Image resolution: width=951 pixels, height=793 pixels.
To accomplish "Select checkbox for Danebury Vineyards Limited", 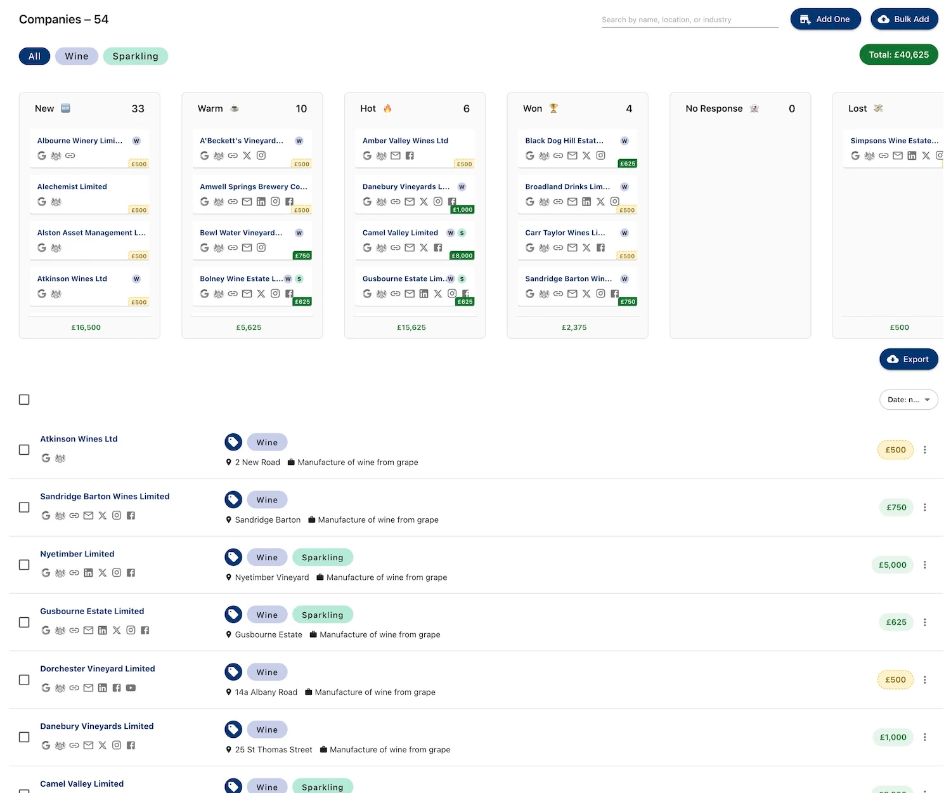I will point(24,737).
